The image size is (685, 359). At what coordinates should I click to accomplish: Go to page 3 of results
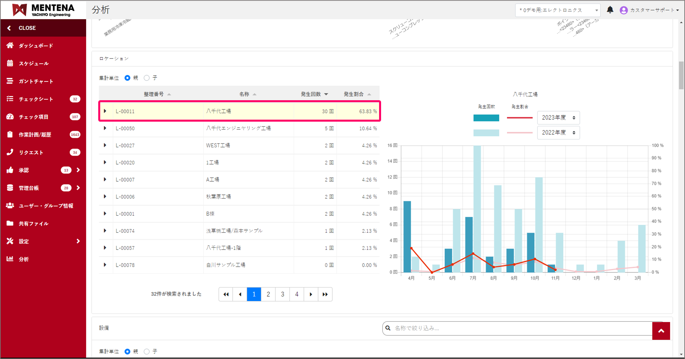pyautogui.click(x=283, y=294)
